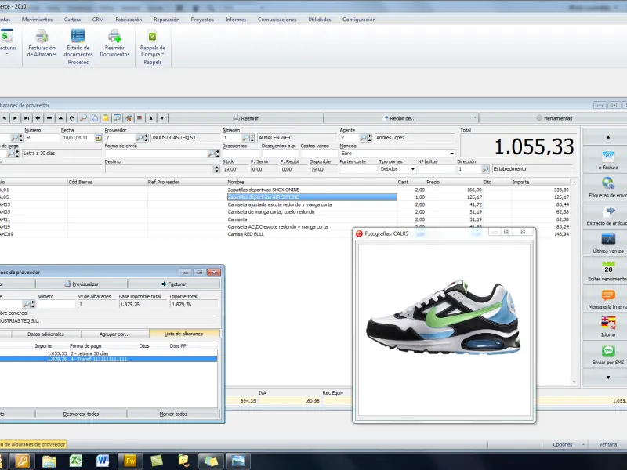Open Almacén lookup magnifier

pyautogui.click(x=245, y=138)
